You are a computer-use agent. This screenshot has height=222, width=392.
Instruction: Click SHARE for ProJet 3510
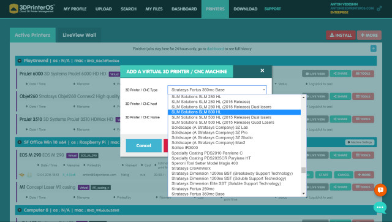(341, 119)
